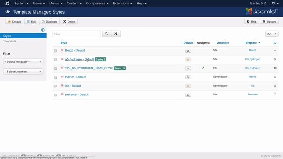Click the Joomla logo icon in top bar

(x=7, y=3)
